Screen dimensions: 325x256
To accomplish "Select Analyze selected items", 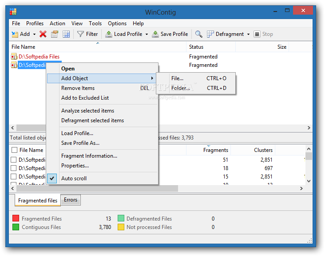I will tap(103, 111).
